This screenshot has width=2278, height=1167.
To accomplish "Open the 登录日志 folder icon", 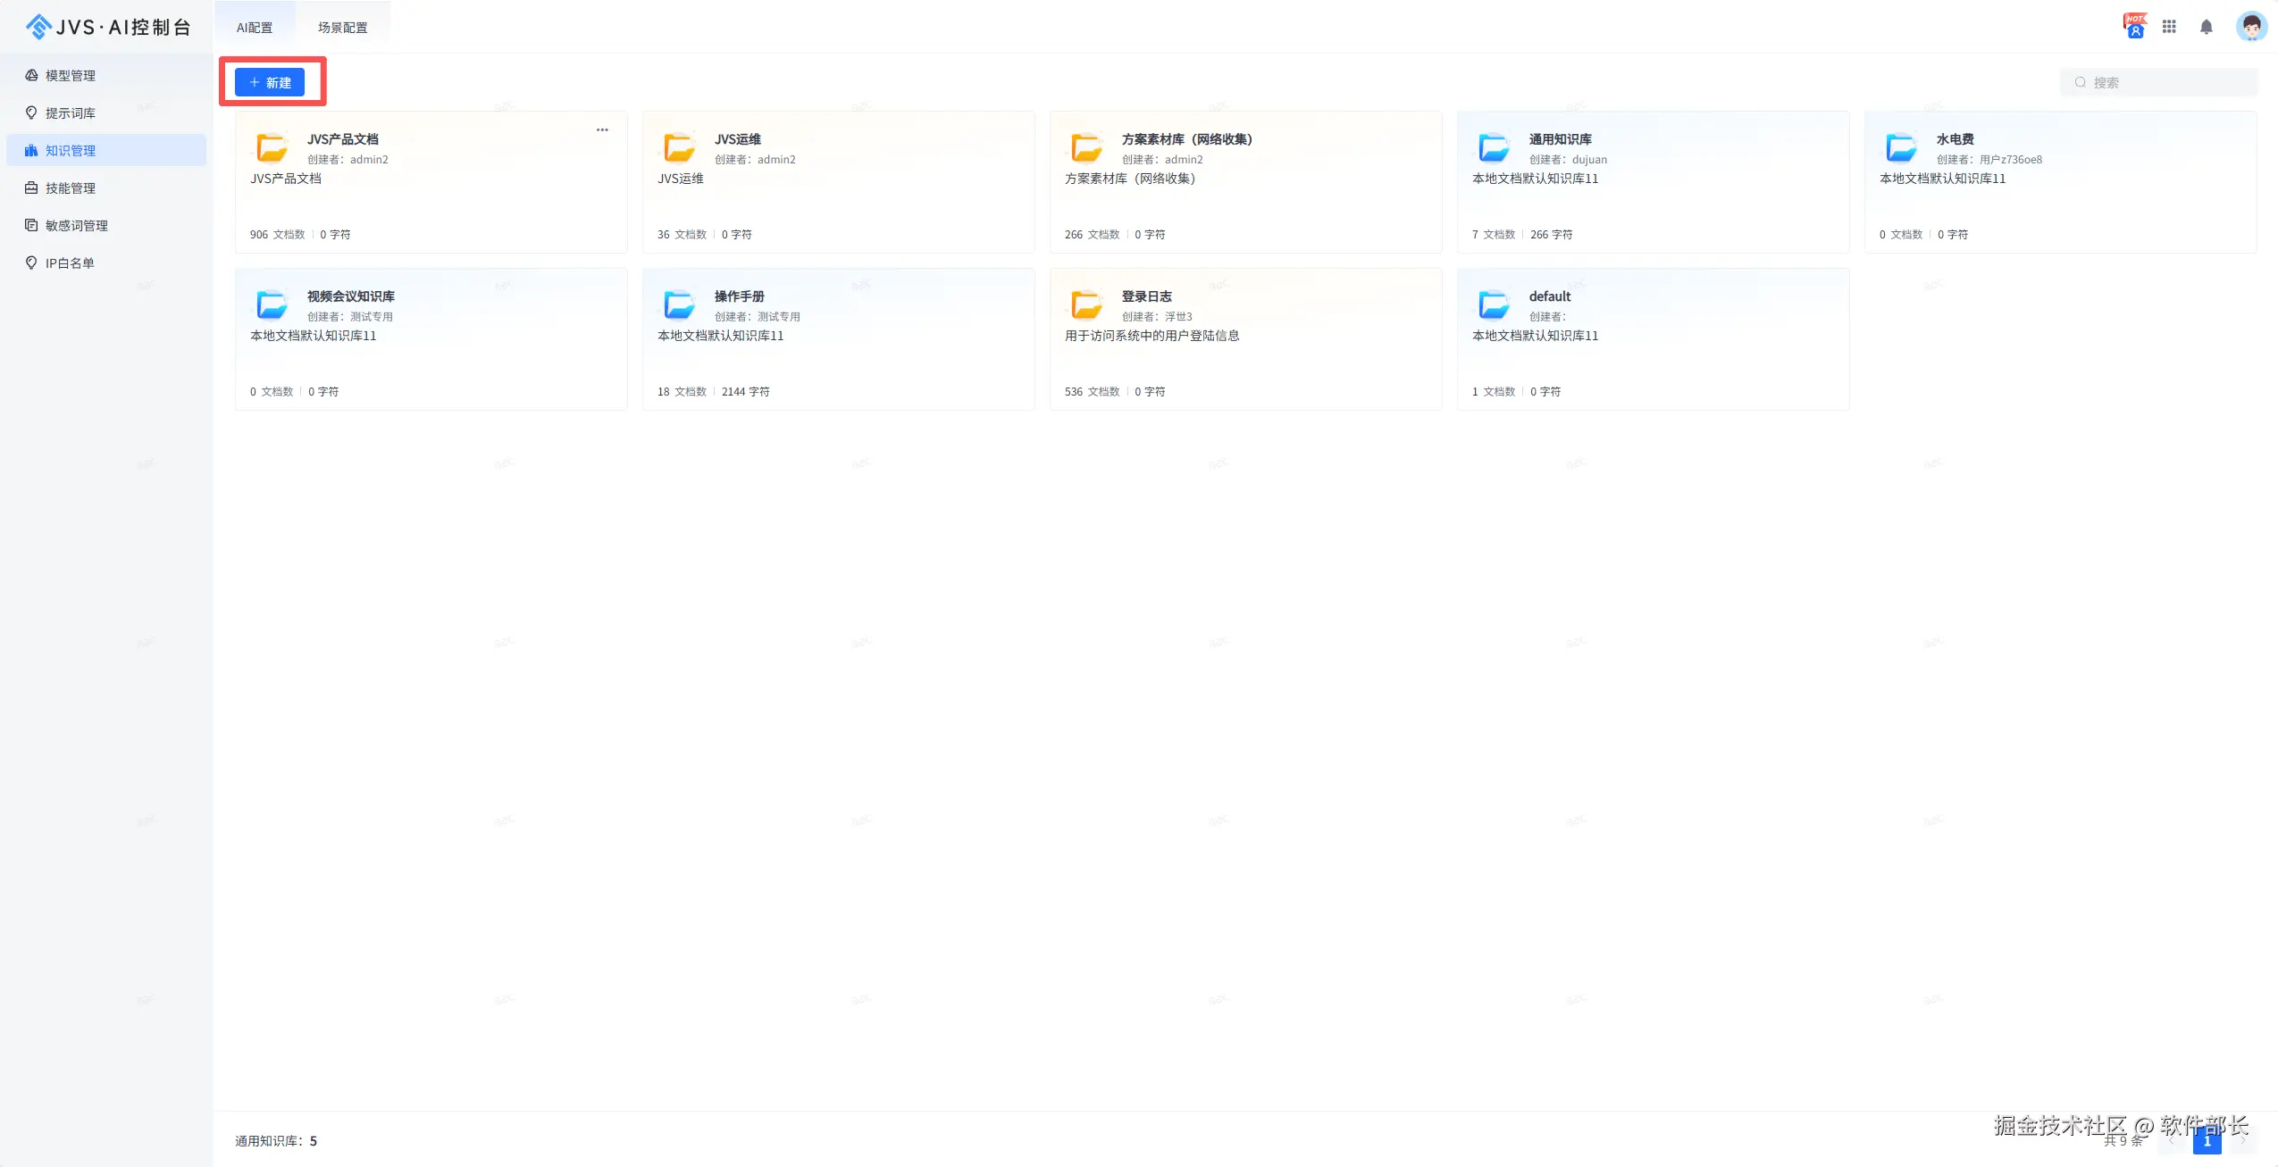I will (1086, 304).
